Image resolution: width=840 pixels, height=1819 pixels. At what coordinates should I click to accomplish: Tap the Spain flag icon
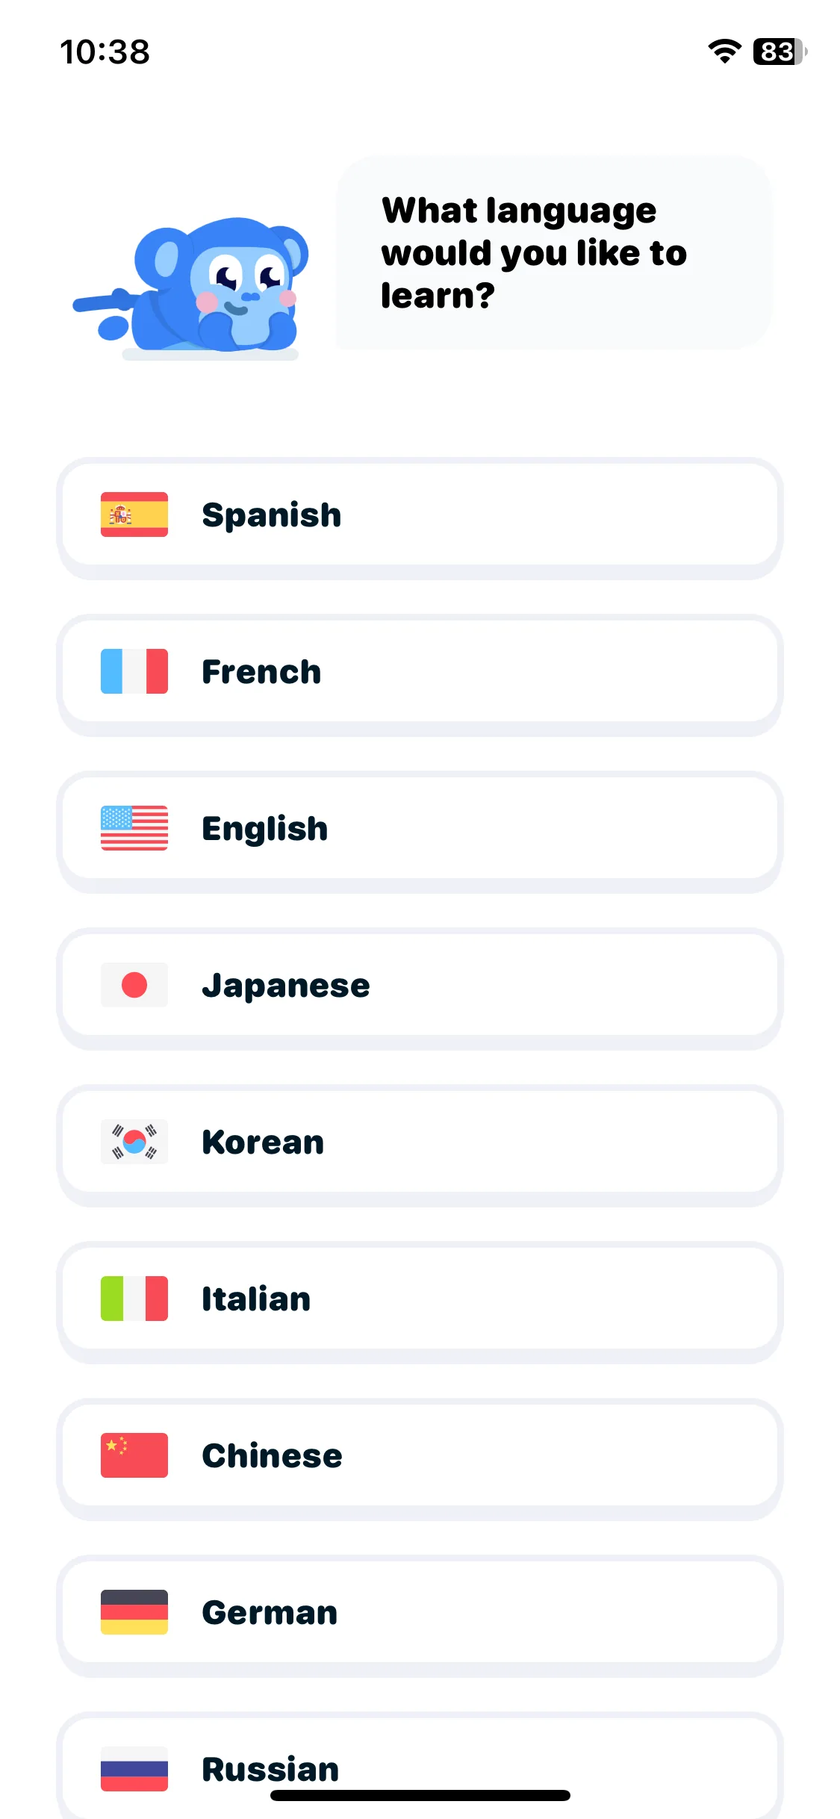tap(134, 514)
